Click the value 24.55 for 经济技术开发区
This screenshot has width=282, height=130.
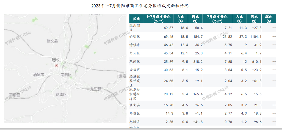pos(169,81)
